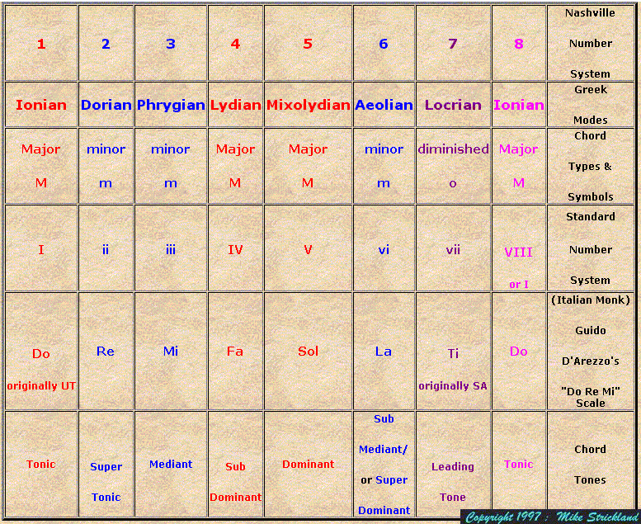Screen dimensions: 641x524
Task: Select the "Lydian" mode name
Action: click(x=235, y=105)
